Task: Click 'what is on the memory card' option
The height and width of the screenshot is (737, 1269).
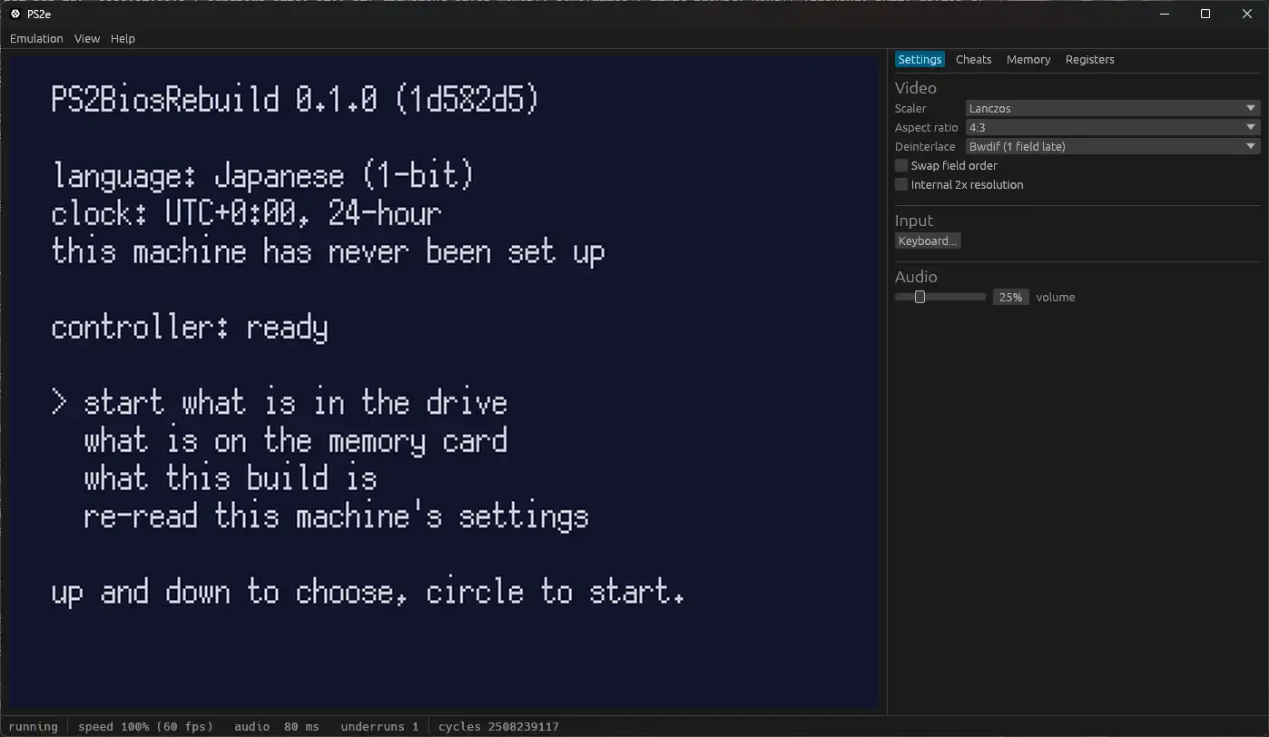Action: click(295, 440)
